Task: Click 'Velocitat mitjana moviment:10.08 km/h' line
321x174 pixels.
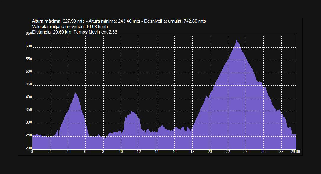Action: (x=70, y=27)
